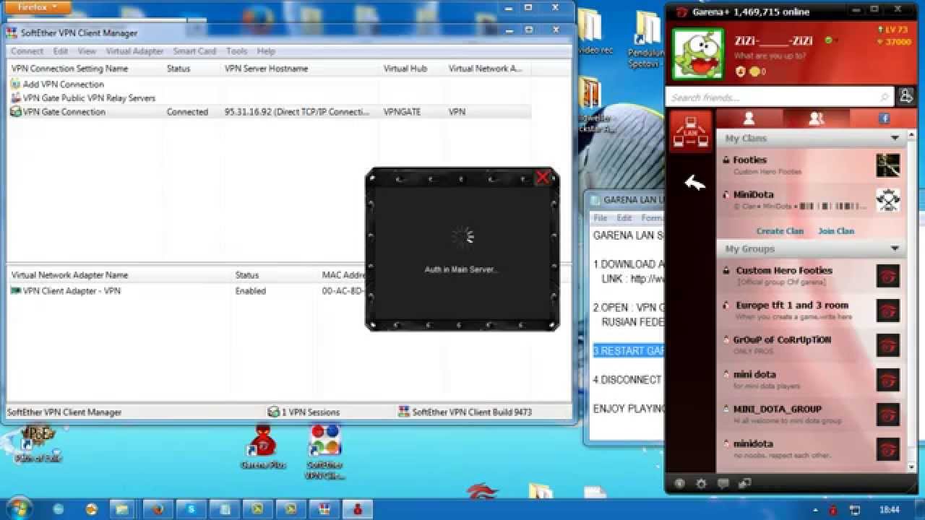Viewport: 925px width, 520px height.
Task: Click the Firefox taskbar button
Action: coord(156,509)
